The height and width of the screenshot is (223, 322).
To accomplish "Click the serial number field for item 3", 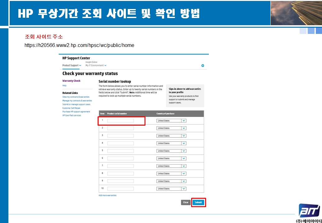I will (x=121, y=136).
